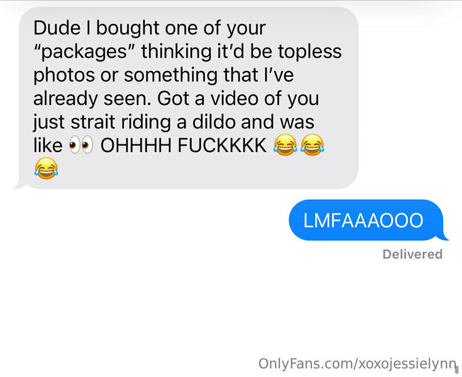Click the small gray mark after the watermark
Screen dimensions: 462x377
pyautogui.click(x=457, y=369)
